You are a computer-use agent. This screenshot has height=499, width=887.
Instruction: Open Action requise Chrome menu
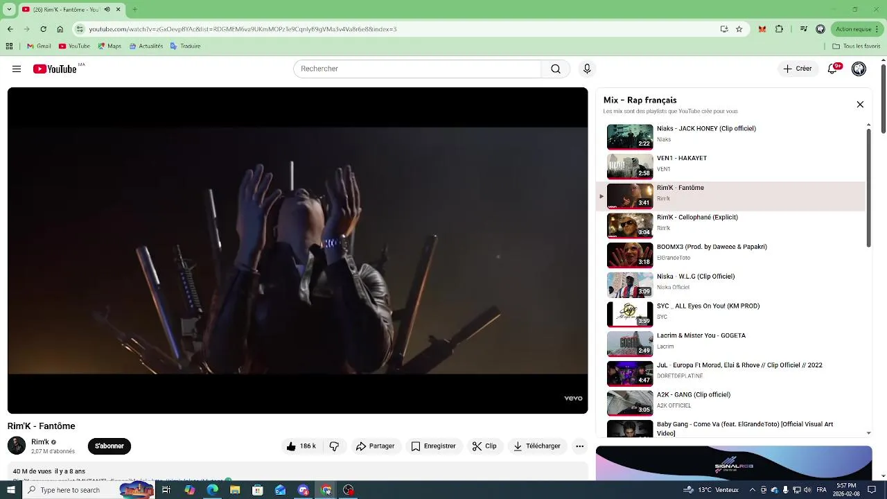[857, 29]
